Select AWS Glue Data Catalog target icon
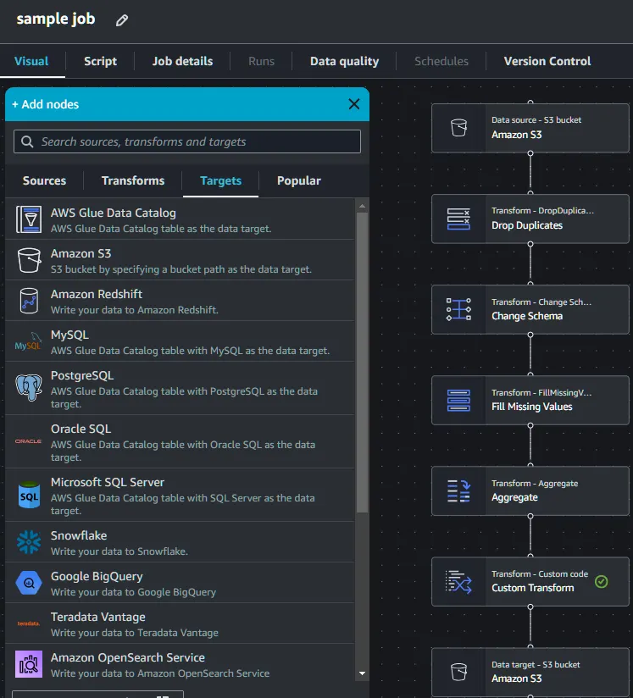Viewport: 633px width, 698px height. coord(29,219)
